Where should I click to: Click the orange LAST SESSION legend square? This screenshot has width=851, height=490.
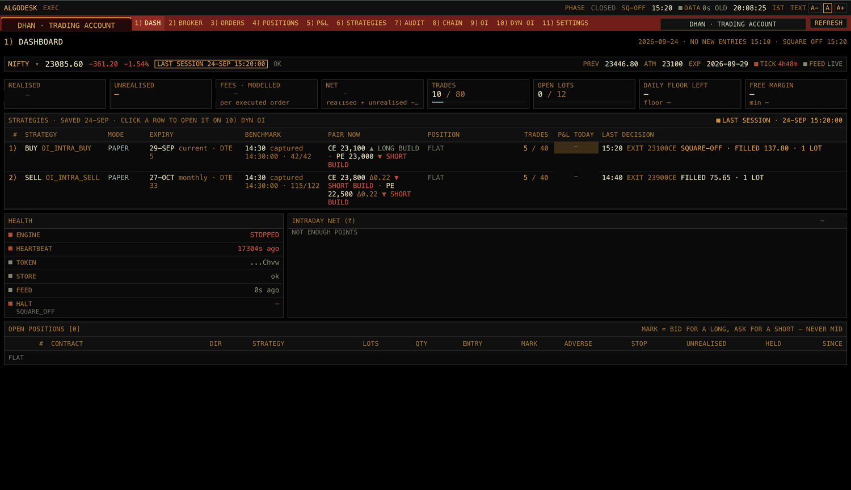tap(718, 120)
